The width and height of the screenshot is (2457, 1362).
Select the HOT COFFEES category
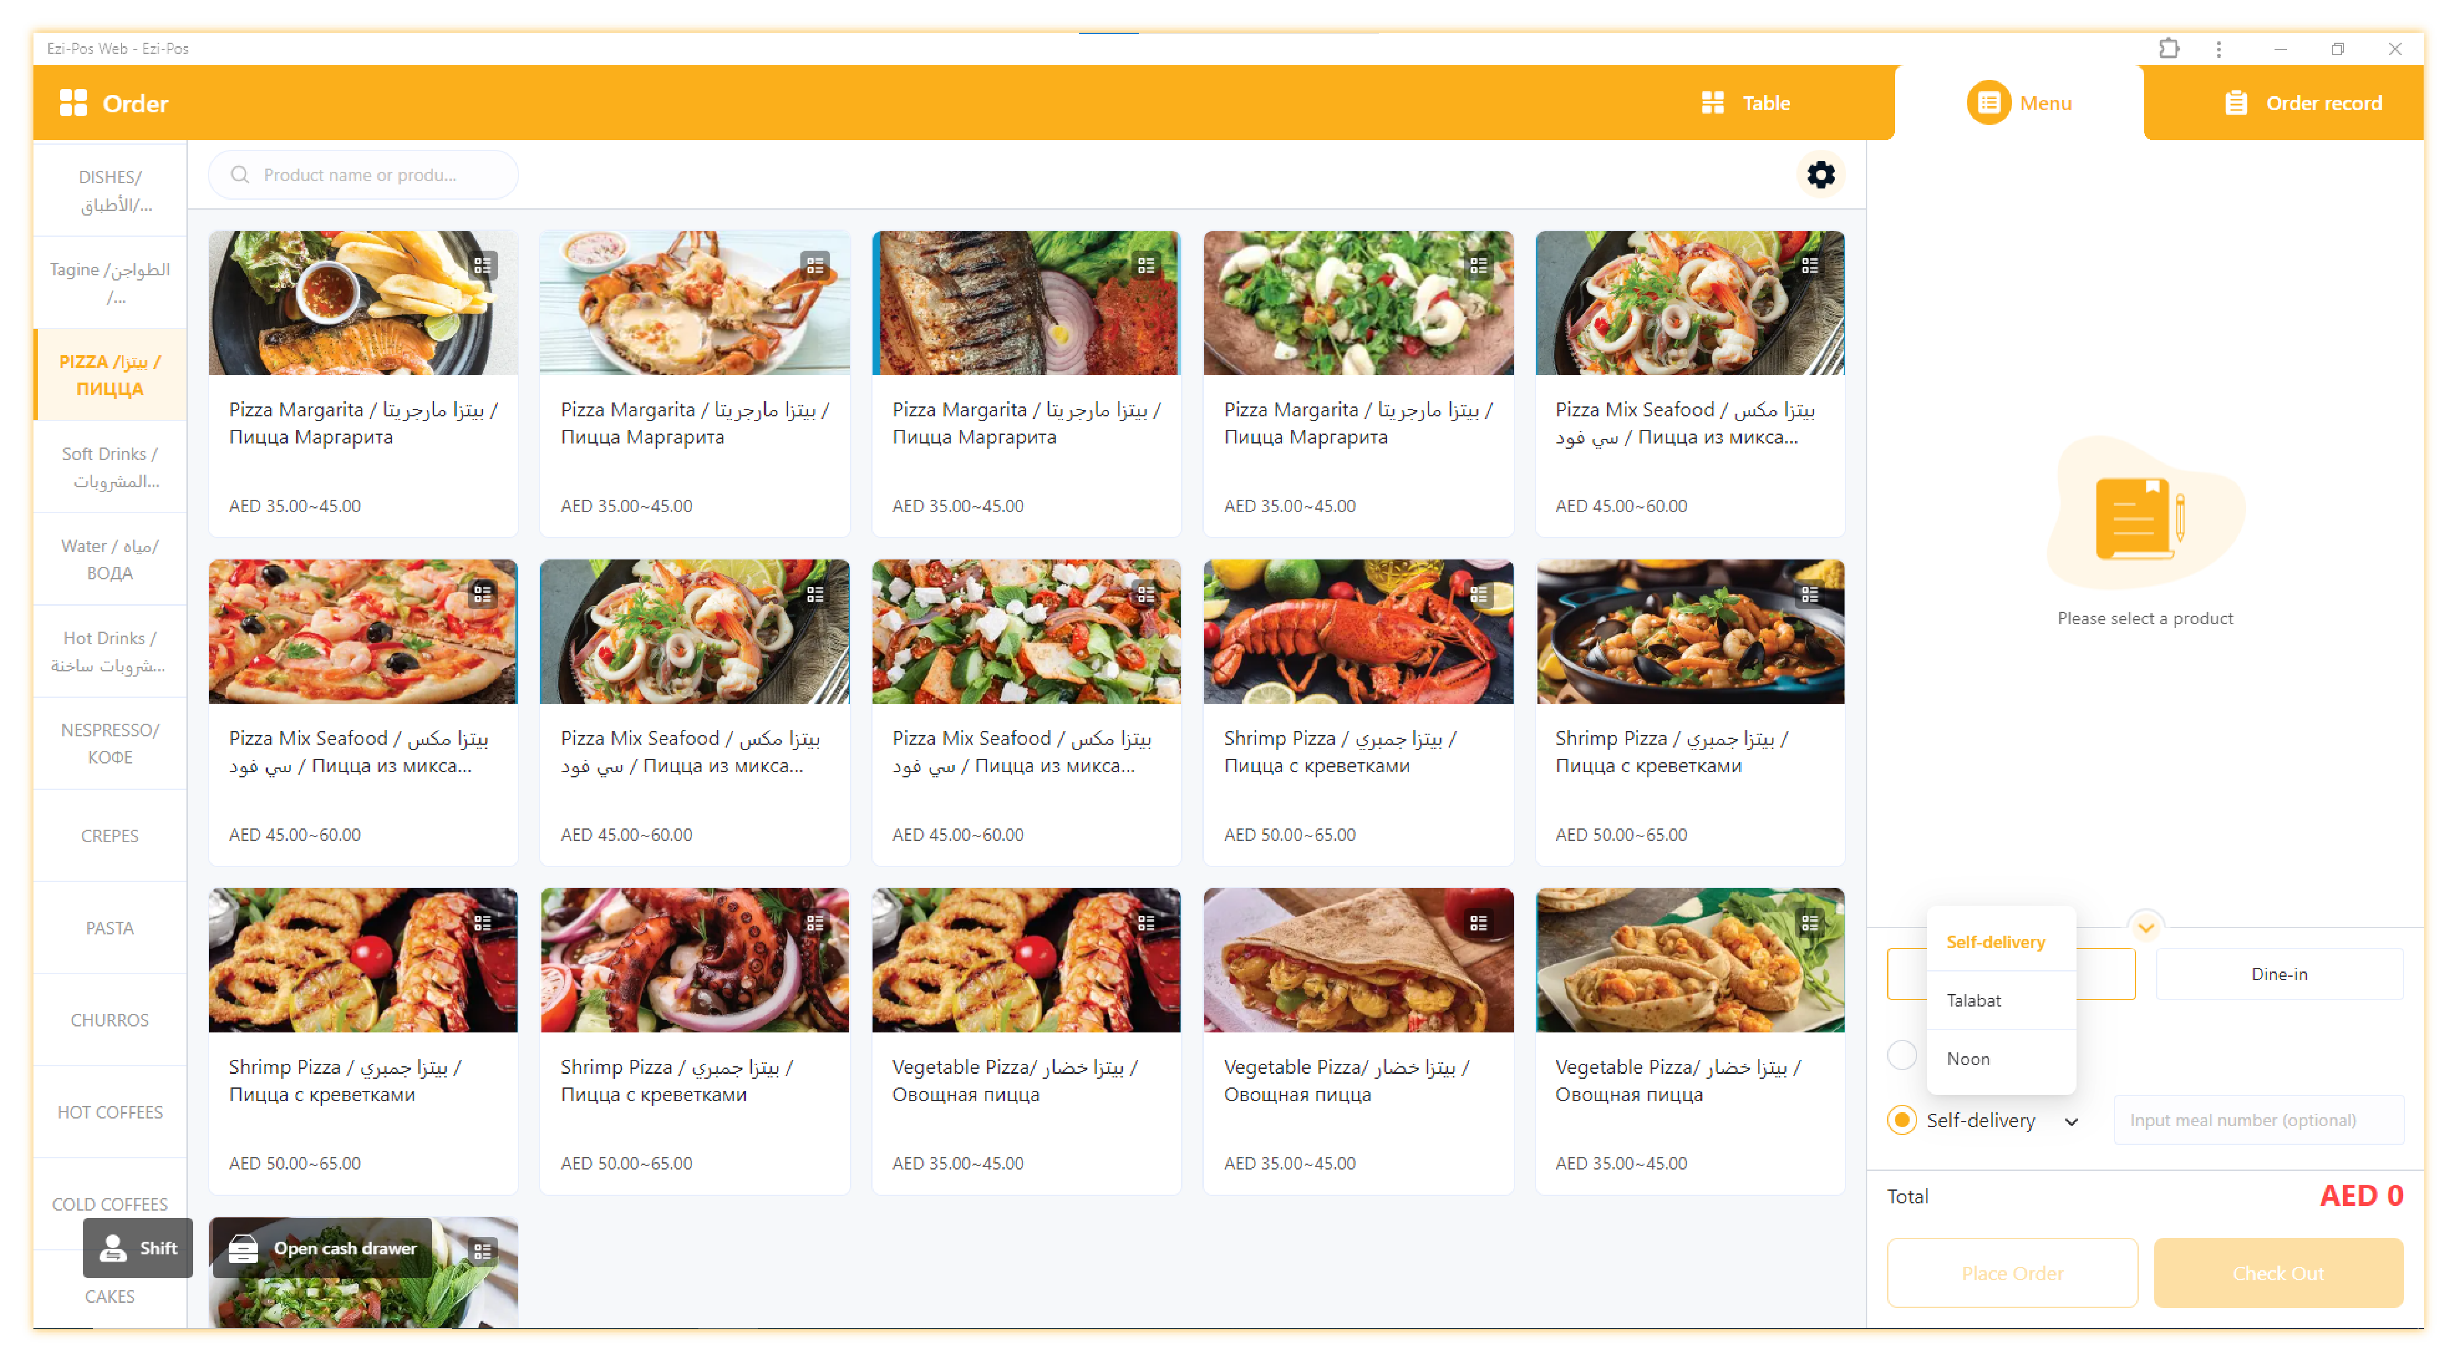(x=110, y=1112)
